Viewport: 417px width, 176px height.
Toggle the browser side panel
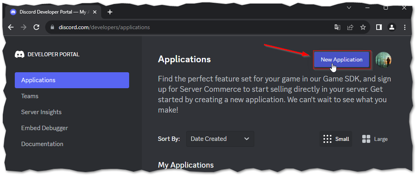point(379,27)
